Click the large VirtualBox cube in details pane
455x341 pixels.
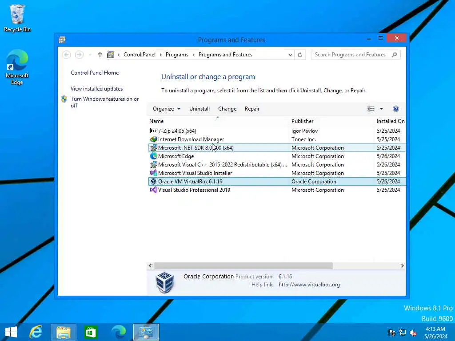pos(164,282)
